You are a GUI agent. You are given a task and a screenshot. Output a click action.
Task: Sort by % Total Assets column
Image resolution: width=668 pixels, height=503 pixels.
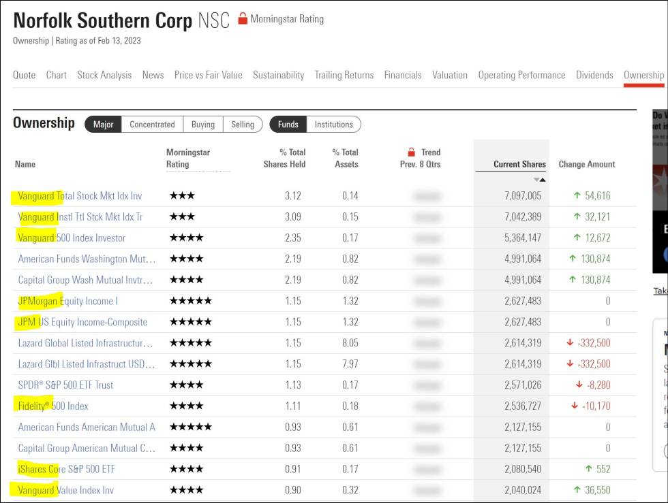pyautogui.click(x=345, y=159)
